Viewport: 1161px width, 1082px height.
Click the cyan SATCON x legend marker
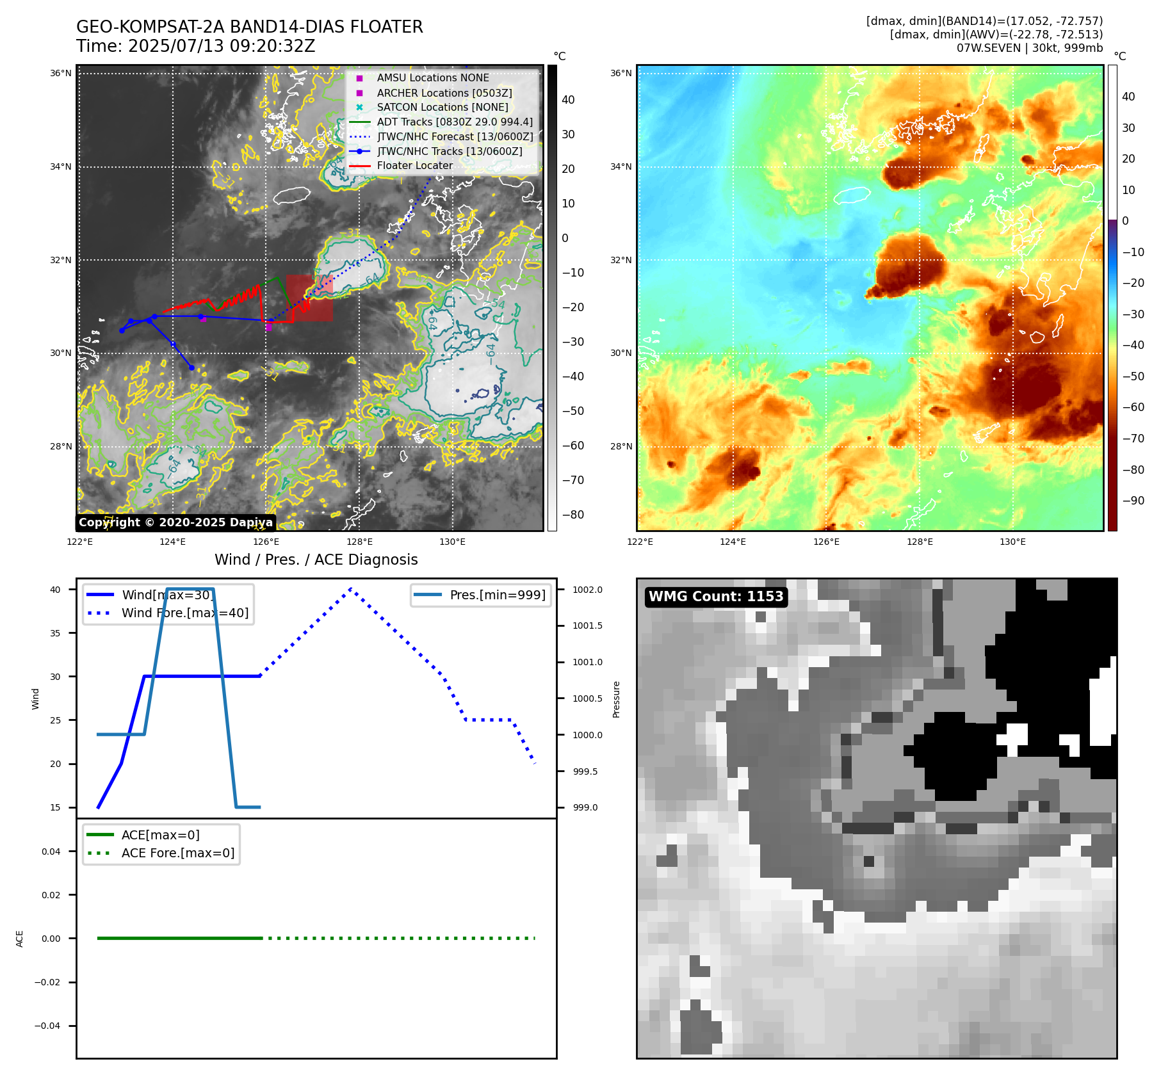click(359, 108)
